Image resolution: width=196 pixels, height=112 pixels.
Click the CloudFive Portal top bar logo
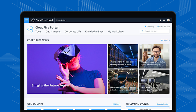tap(42, 20)
